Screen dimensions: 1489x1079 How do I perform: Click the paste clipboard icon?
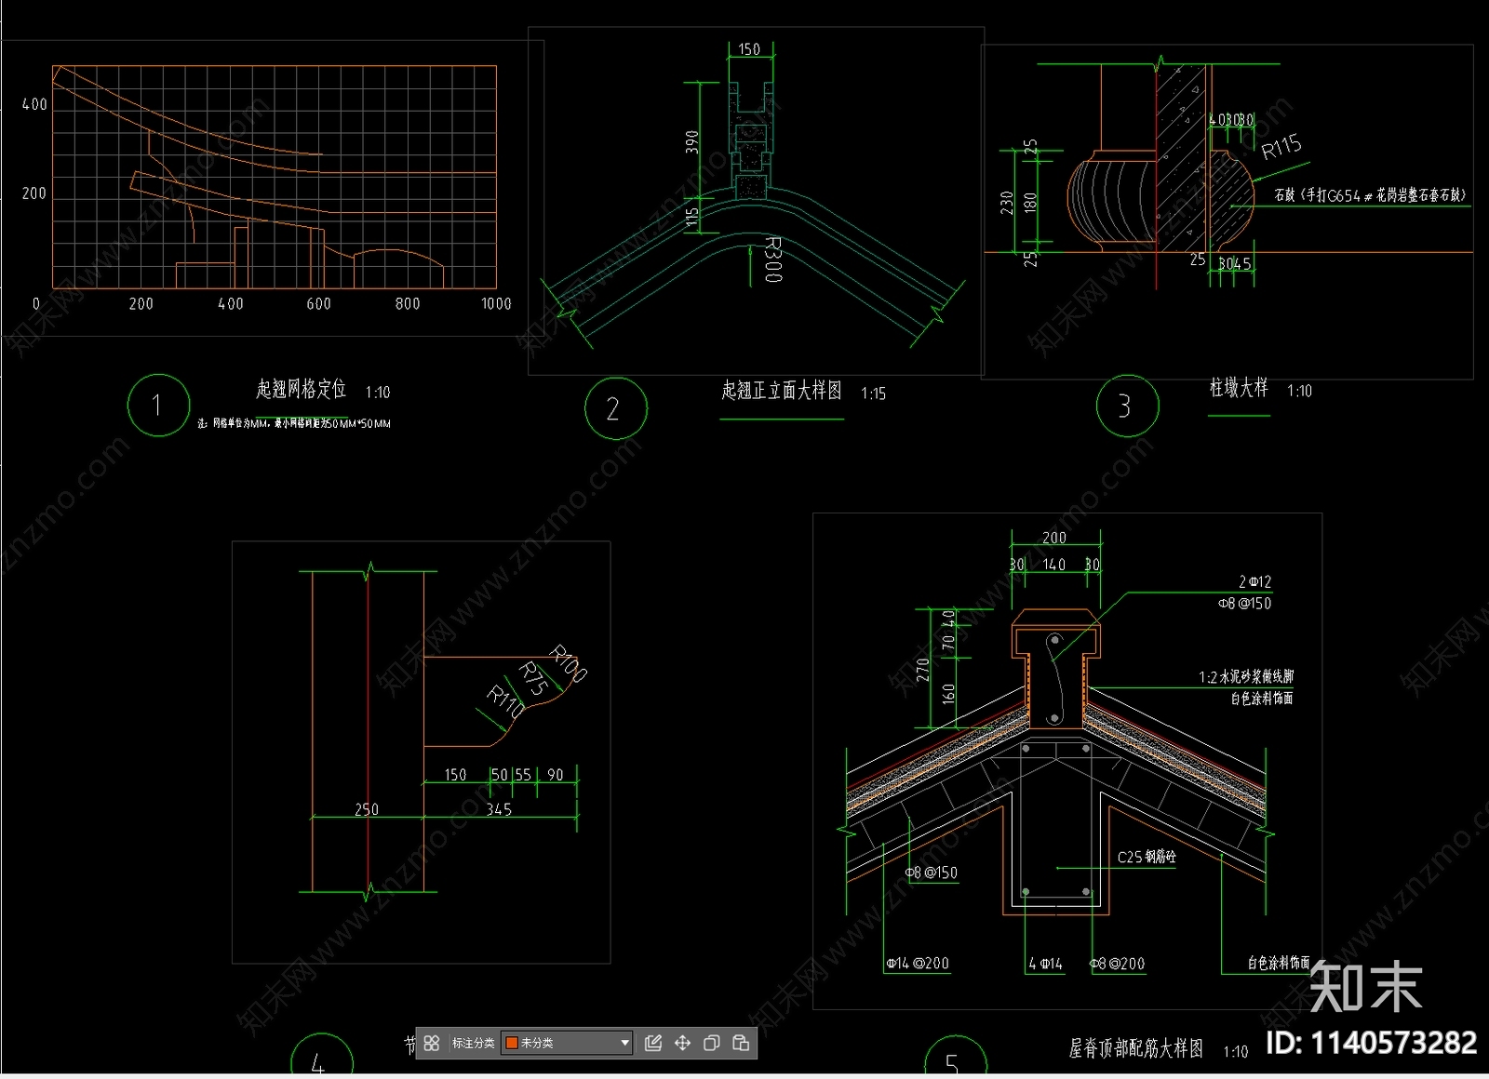741,1043
